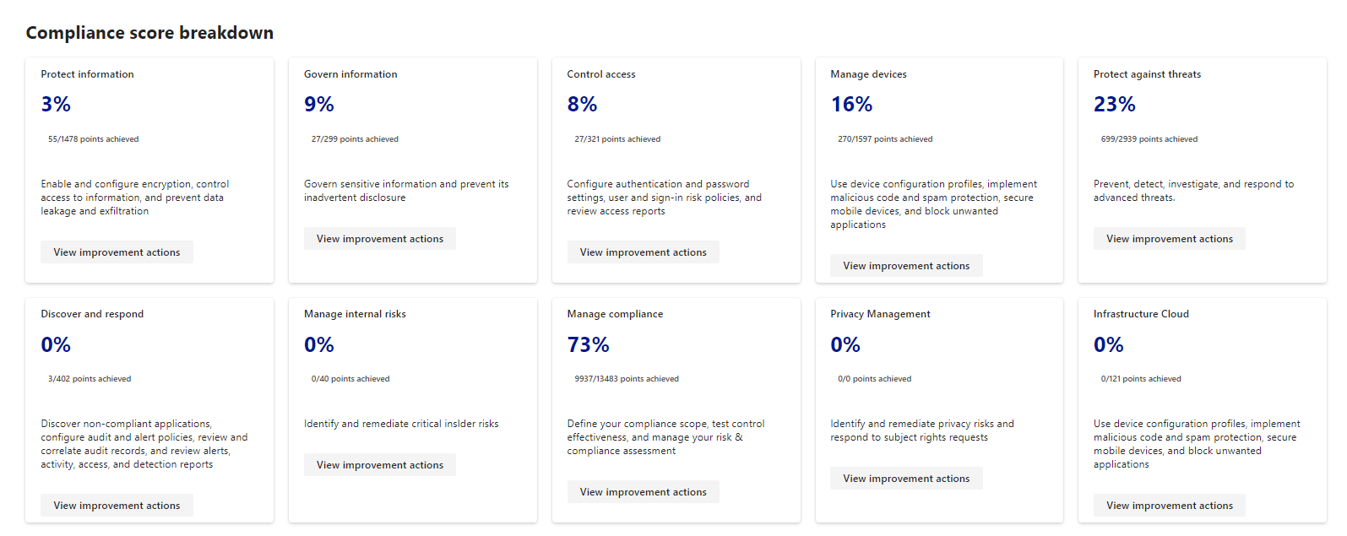The width and height of the screenshot is (1347, 536).
Task: View improvement actions for Govern information
Action: click(379, 239)
